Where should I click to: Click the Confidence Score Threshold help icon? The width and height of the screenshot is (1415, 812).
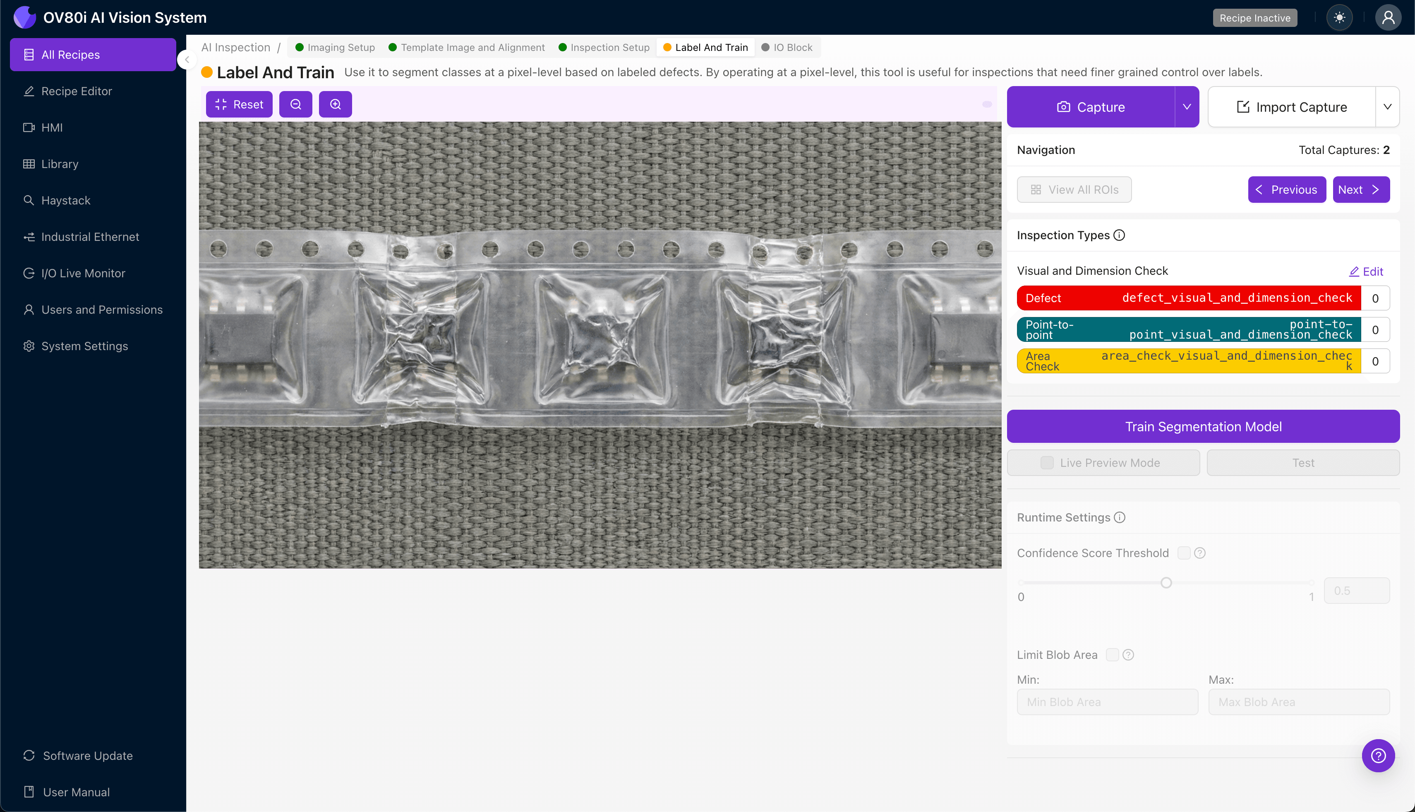[1200, 553]
